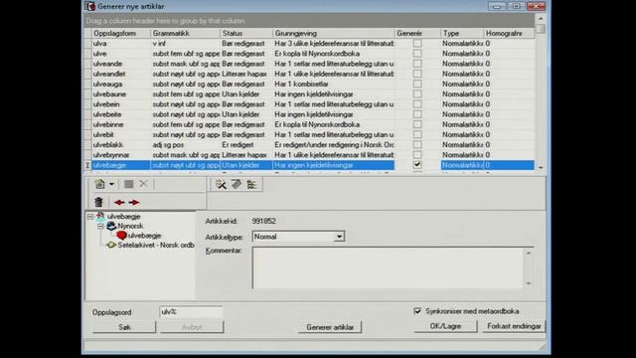Screen dimensions: 636x358
Task: Click the tree-structure icon in the right toolbar
Action: click(251, 184)
